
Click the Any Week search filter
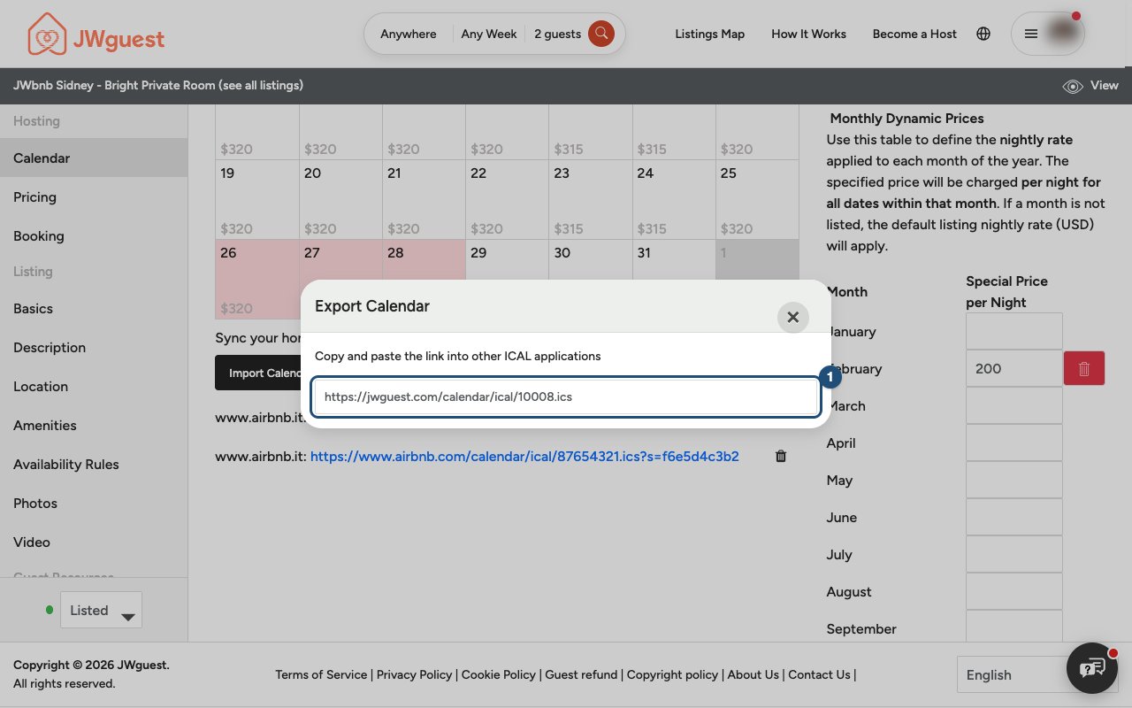coord(489,34)
